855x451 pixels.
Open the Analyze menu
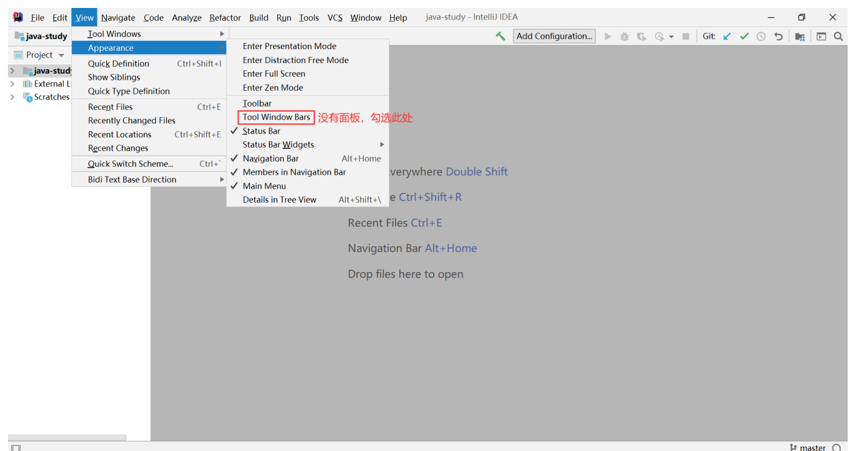click(x=186, y=18)
